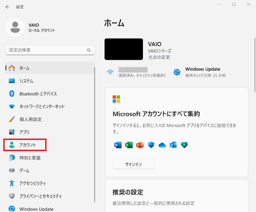
Task: Click 最近使用した設定と一般的に使用される設定 text
Action: pyautogui.click(x=154, y=203)
